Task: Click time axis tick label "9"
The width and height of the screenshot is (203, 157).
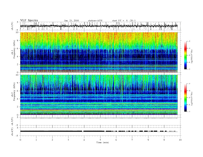Action: coord(164,140)
